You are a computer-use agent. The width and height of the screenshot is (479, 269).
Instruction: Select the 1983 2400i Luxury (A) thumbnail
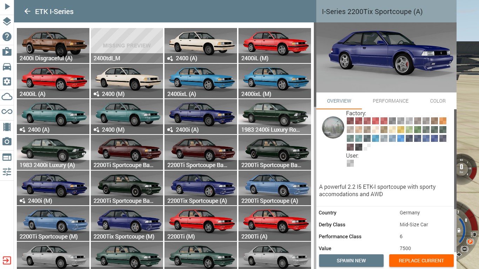53,152
